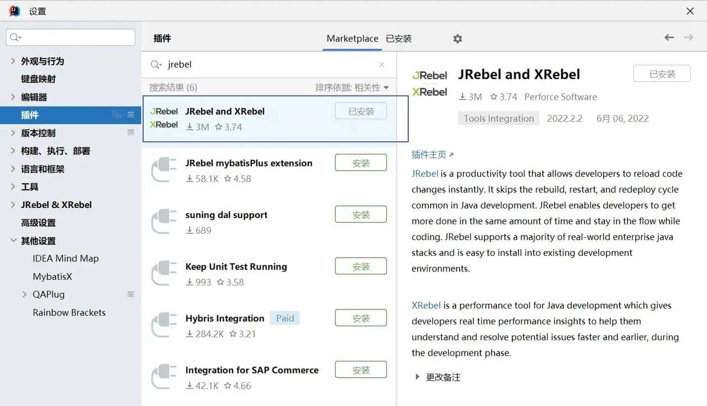This screenshot has height=406, width=707.
Task: Click the settings search magnifier icon
Action: pyautogui.click(x=15, y=38)
